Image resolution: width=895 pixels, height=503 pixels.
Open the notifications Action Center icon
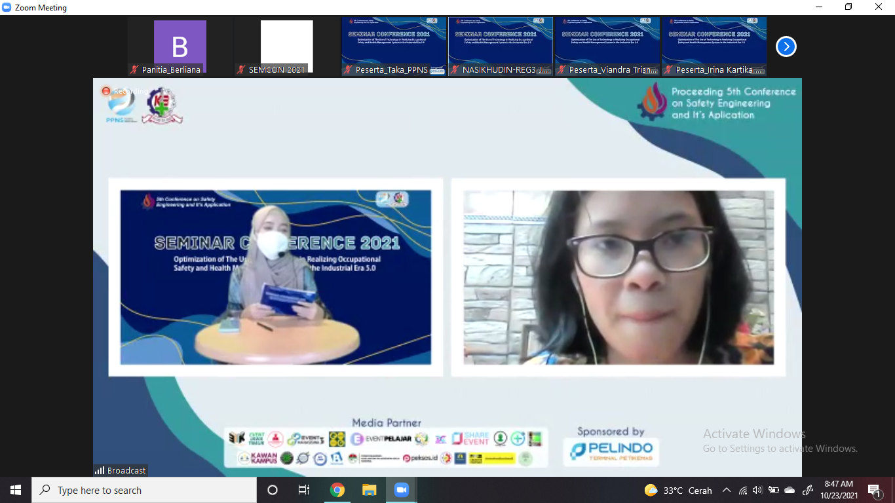pyautogui.click(x=875, y=490)
